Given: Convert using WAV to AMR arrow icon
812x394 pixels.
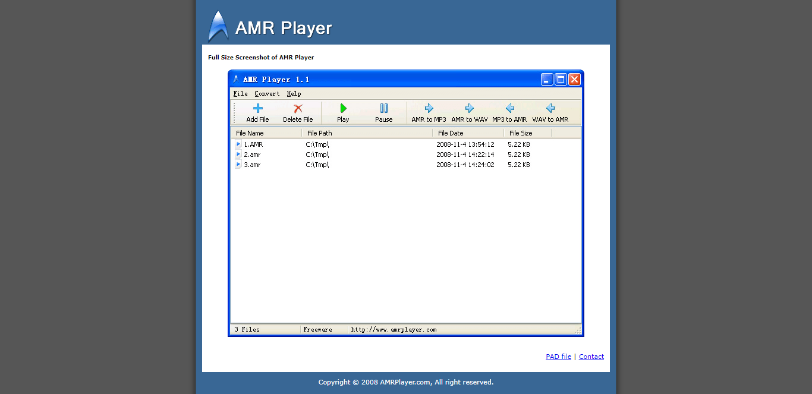Looking at the screenshot, I should click(x=550, y=108).
